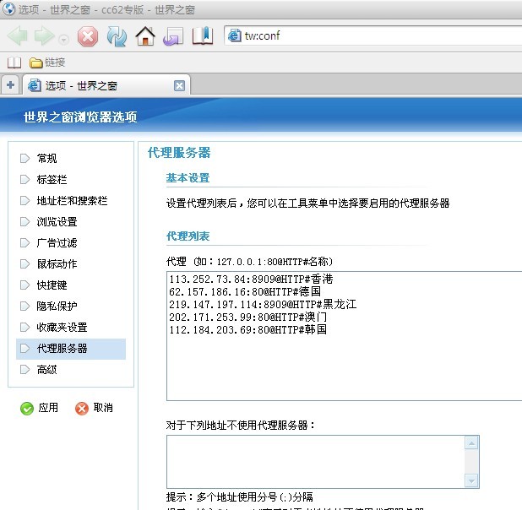
Task: Click the red X icon beside 取消
Action: [x=82, y=409]
